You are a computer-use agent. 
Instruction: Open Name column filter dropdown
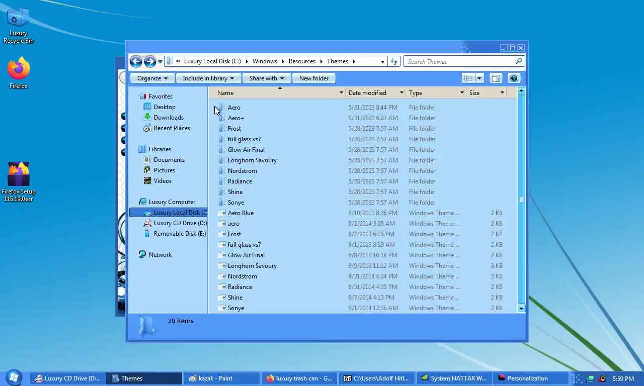(x=341, y=93)
